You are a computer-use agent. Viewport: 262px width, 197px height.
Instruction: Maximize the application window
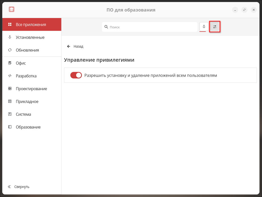click(244, 10)
